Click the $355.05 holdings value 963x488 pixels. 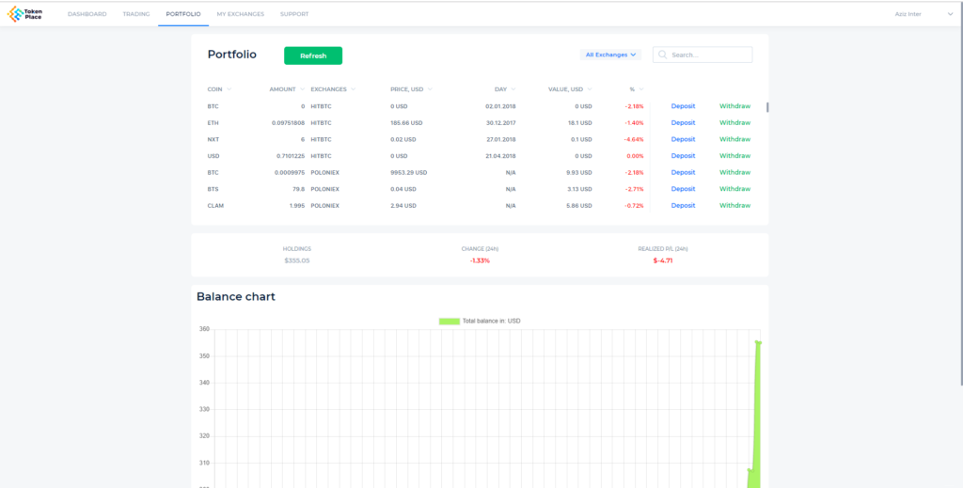(297, 260)
